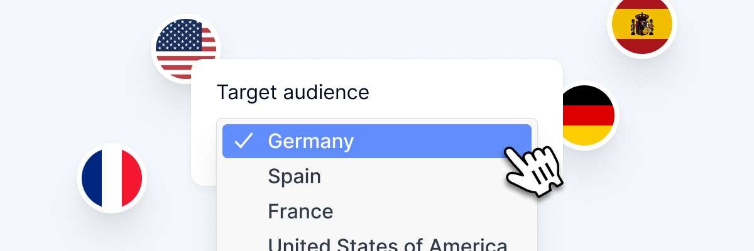Pick France from the dropdown options

tap(377, 211)
